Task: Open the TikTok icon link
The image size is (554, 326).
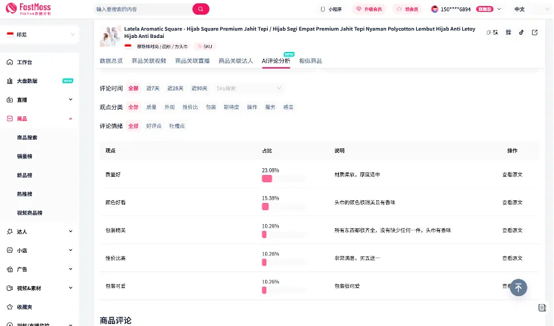Action: pyautogui.click(x=521, y=33)
